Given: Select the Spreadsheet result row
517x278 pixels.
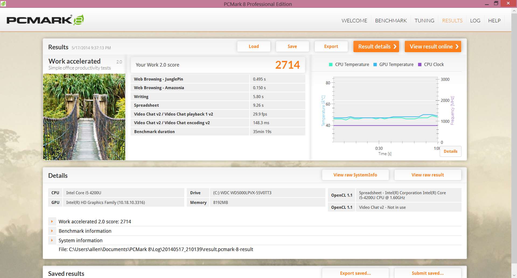Looking at the screenshot, I should pos(218,105).
